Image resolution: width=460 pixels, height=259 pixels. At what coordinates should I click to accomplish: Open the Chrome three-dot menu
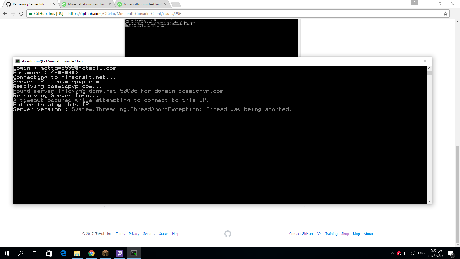[454, 13]
